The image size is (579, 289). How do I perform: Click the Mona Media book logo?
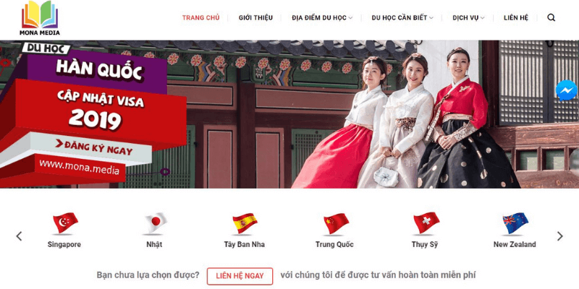pyautogui.click(x=40, y=17)
